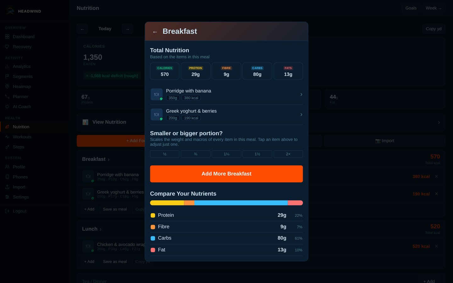This screenshot has width=453, height=283.
Task: Go to previous day arrow
Action: tap(82, 29)
